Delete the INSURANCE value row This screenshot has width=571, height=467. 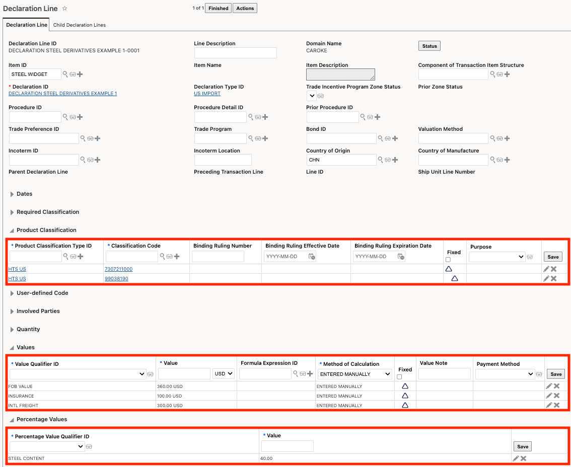(x=556, y=396)
